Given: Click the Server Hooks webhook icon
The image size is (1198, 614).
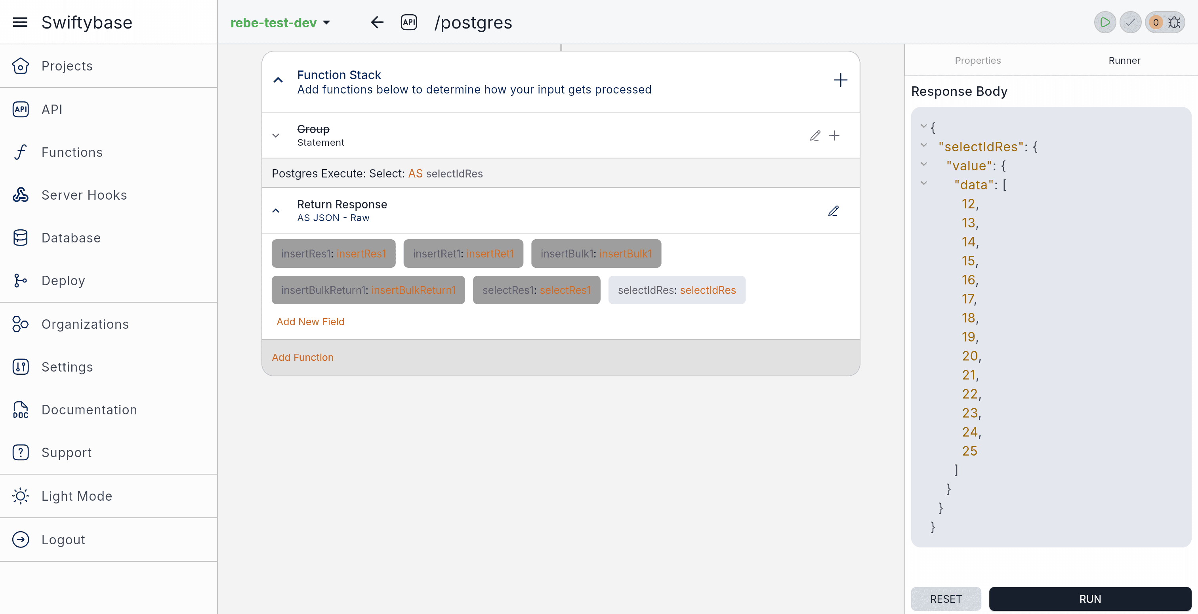Looking at the screenshot, I should [x=21, y=195].
